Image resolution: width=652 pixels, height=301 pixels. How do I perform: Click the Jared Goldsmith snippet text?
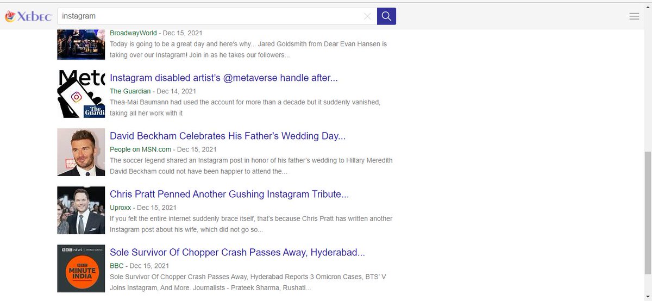248,49
